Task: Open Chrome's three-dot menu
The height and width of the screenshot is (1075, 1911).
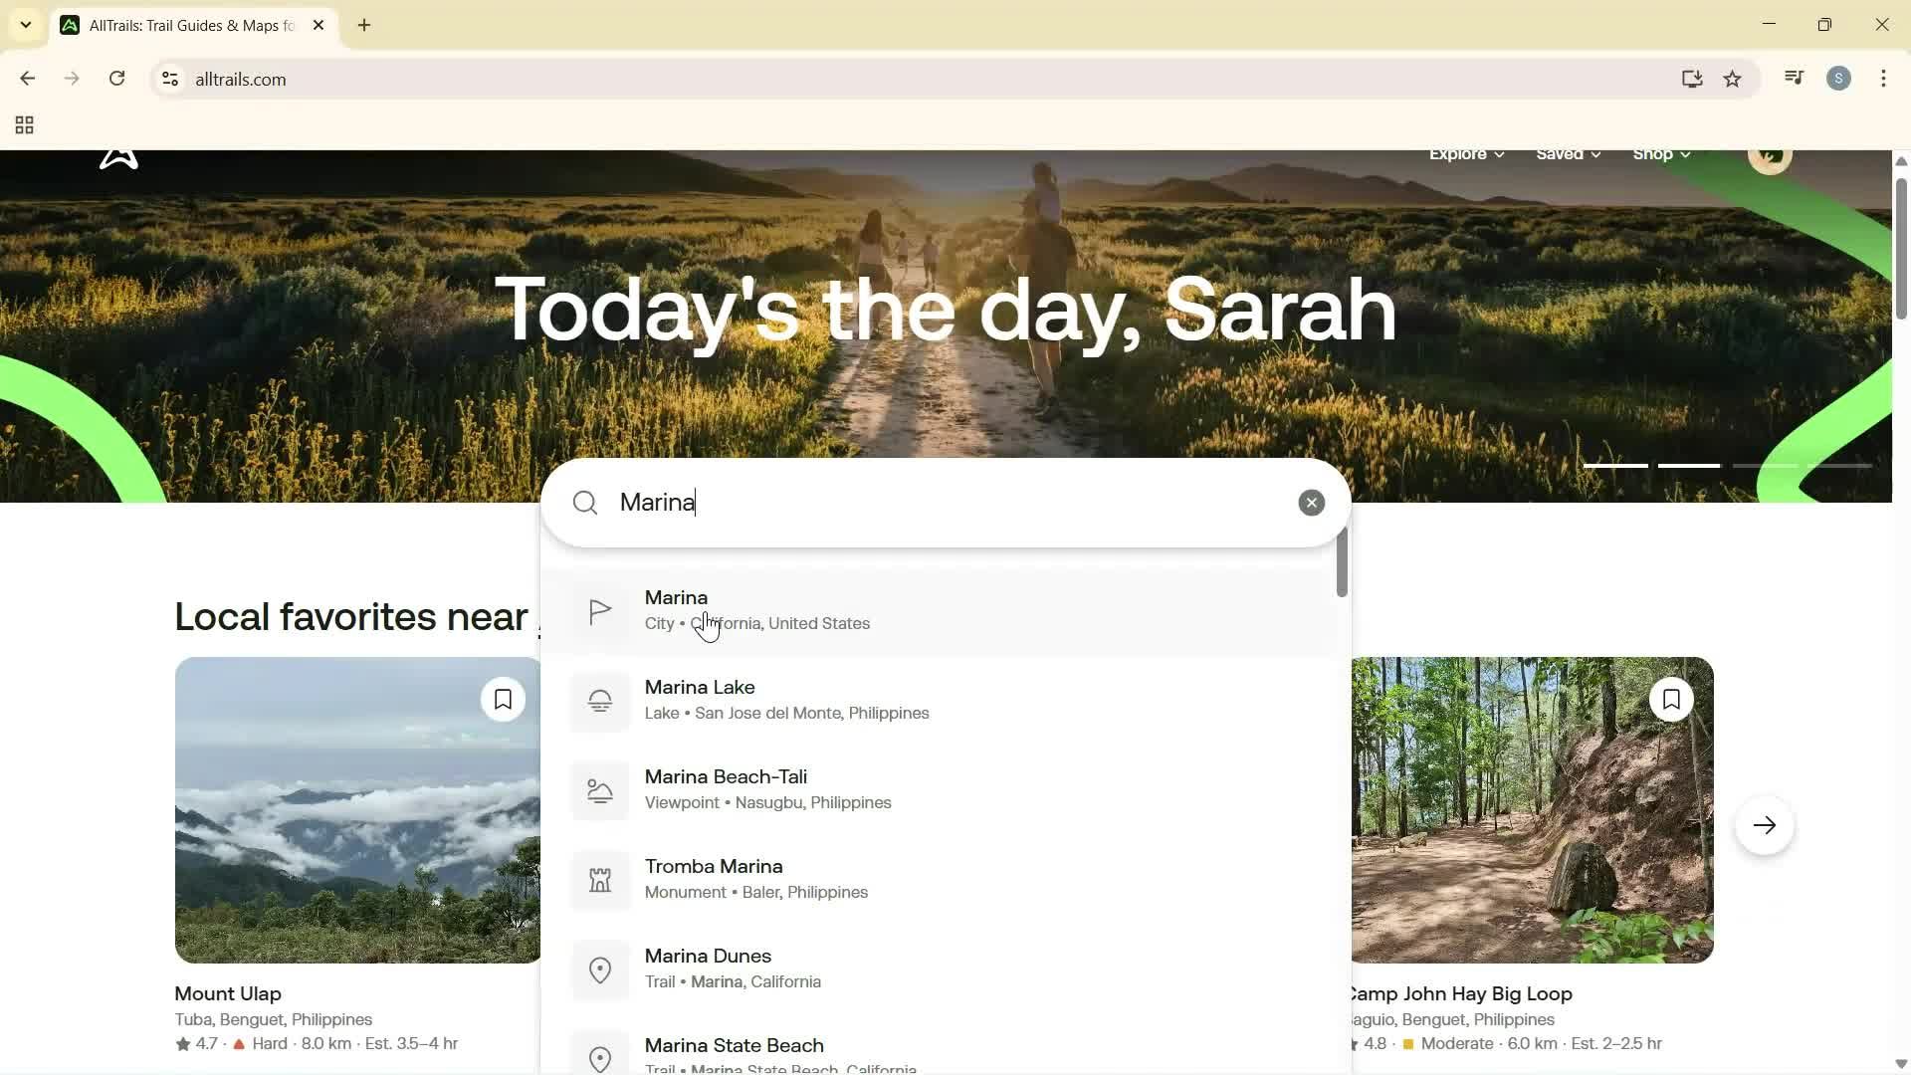Action: pyautogui.click(x=1883, y=79)
